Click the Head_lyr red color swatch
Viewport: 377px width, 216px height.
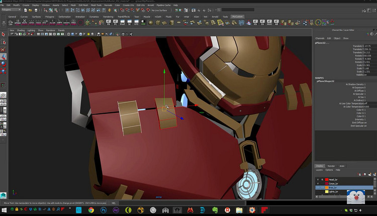pyautogui.click(x=327, y=179)
